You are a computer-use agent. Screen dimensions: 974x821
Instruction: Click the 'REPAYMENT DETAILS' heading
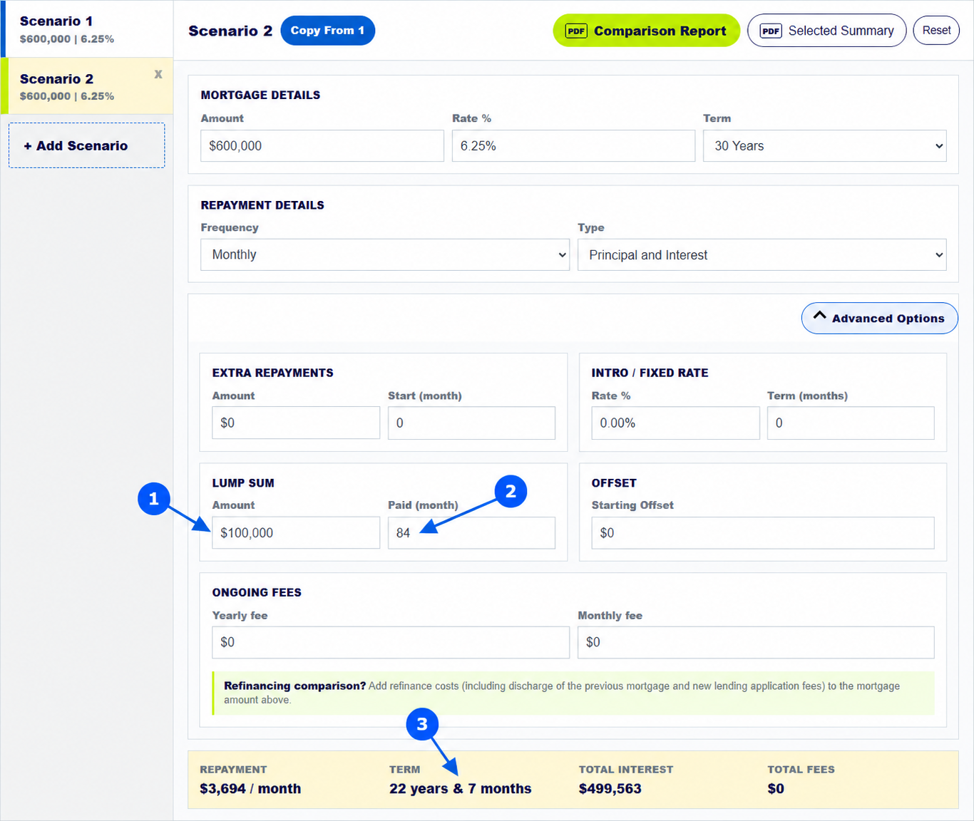coord(262,205)
